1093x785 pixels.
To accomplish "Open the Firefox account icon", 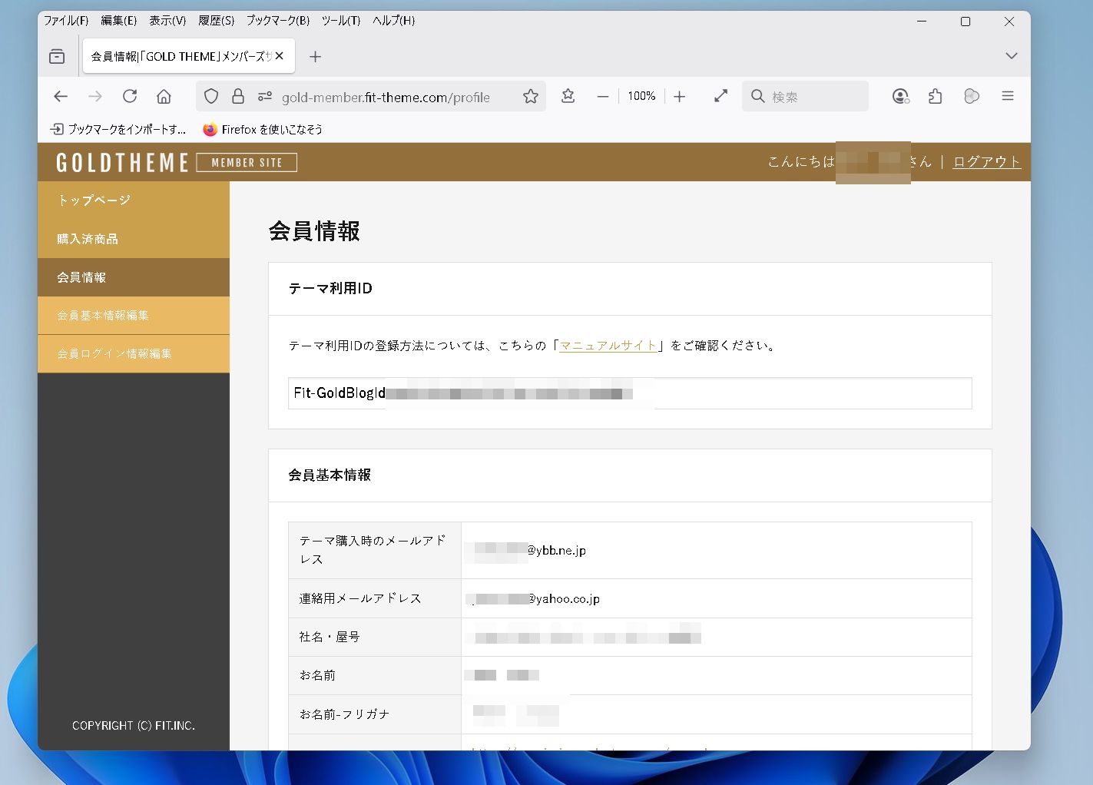I will [900, 96].
